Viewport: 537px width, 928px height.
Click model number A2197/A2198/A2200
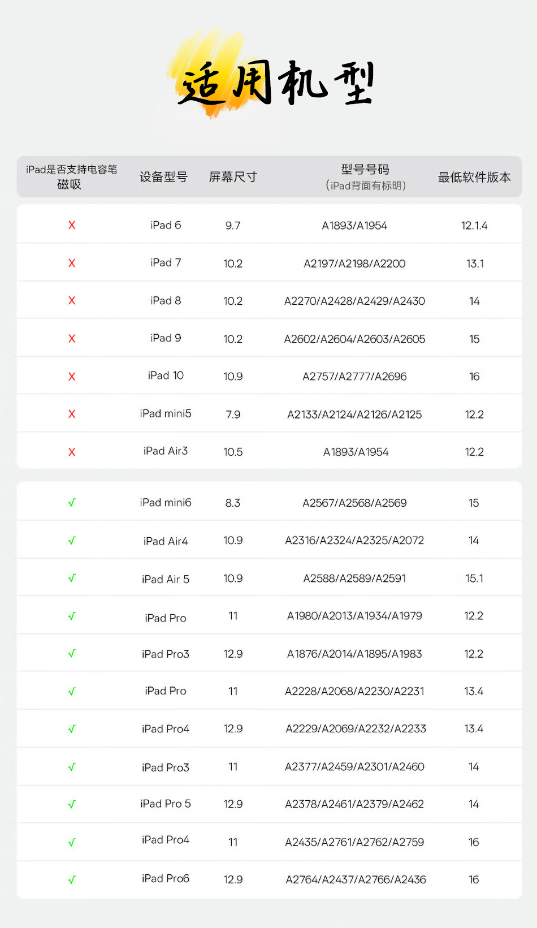pyautogui.click(x=354, y=264)
